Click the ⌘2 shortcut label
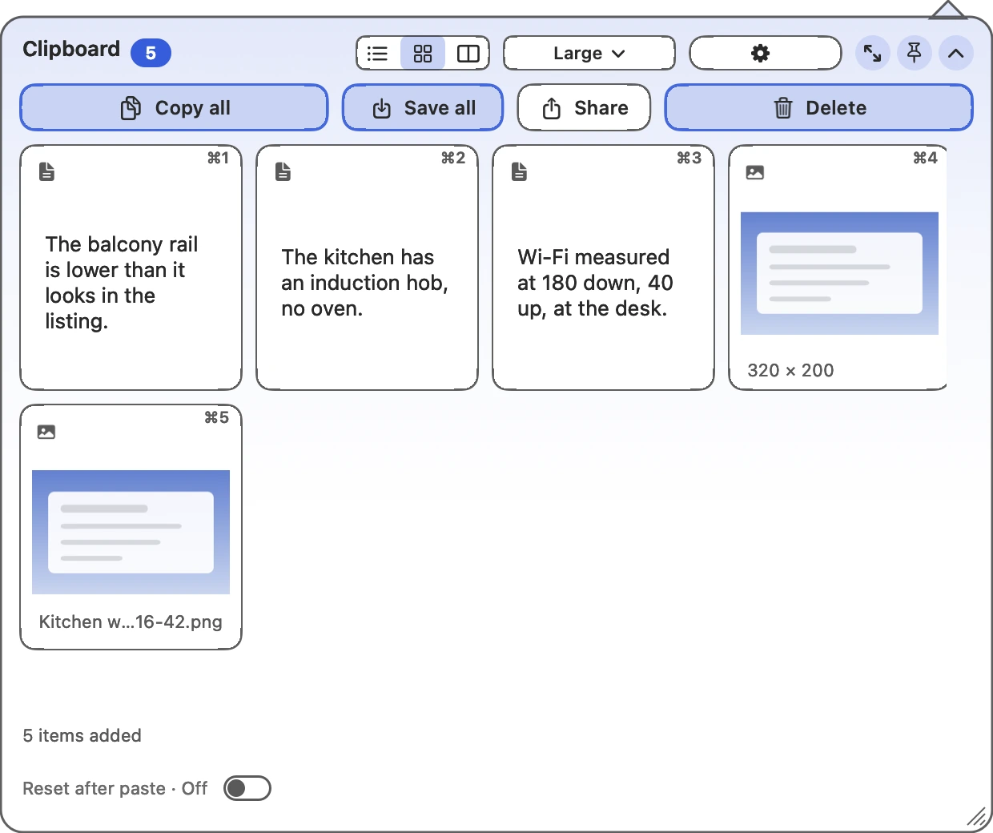 (x=453, y=158)
